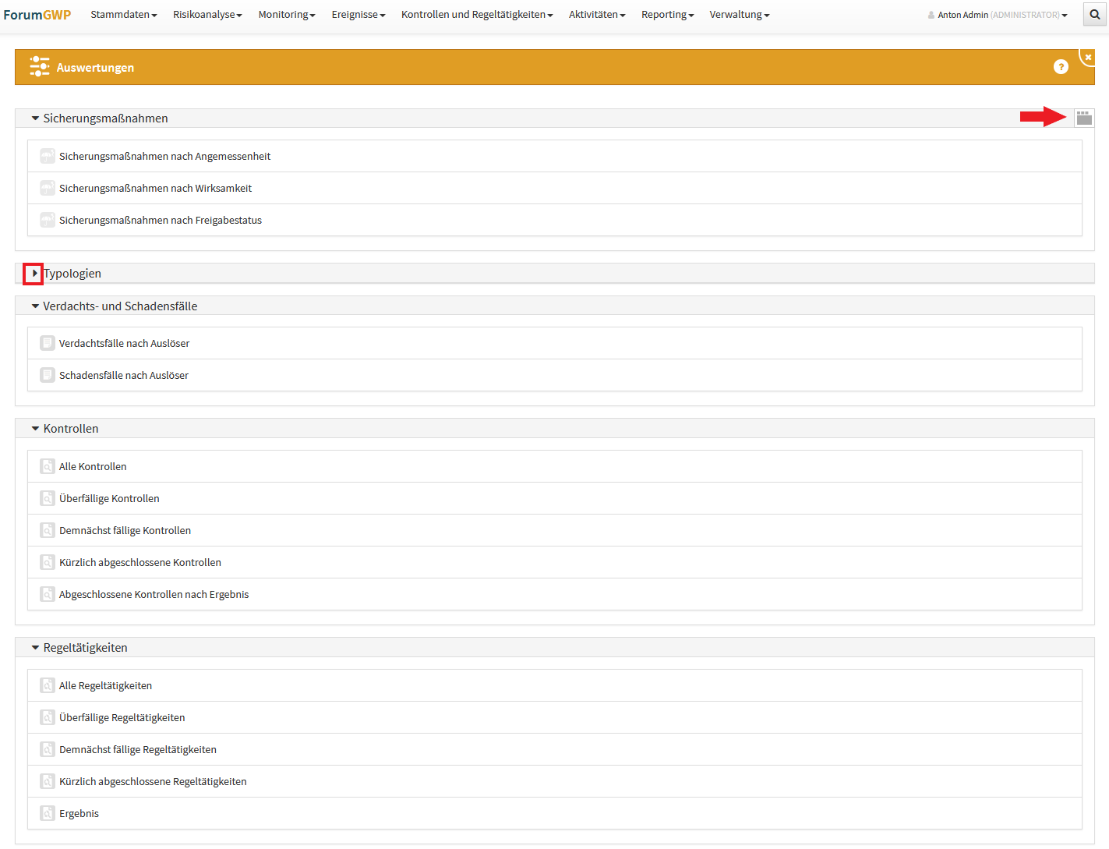Open the help question mark icon
1109x849 pixels.
[1061, 67]
